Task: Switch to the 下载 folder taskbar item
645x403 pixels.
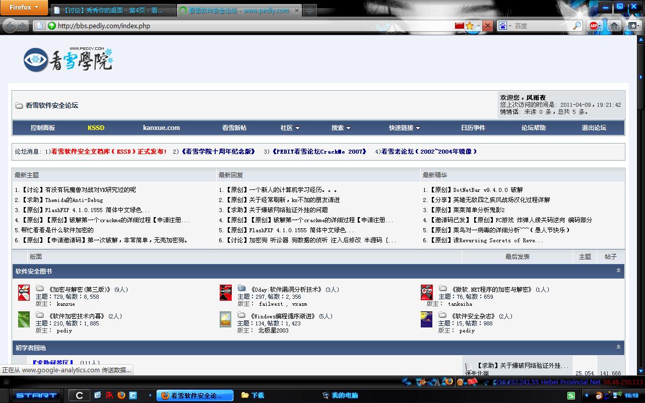Action: tap(252, 395)
